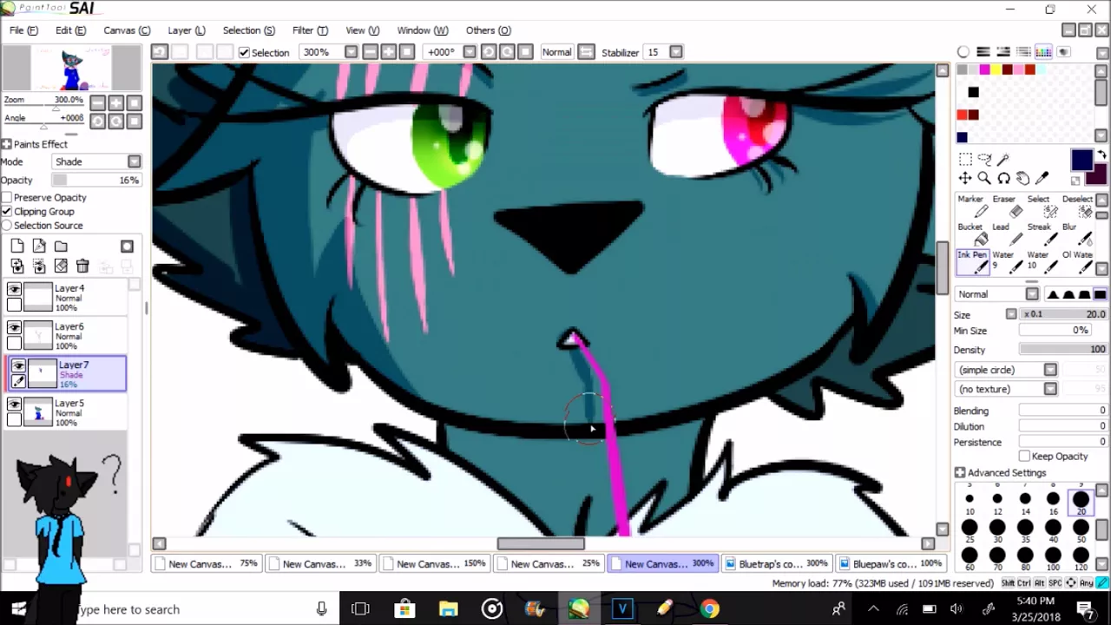Activate the rectangular selection tool
1111x625 pixels.
(965, 159)
